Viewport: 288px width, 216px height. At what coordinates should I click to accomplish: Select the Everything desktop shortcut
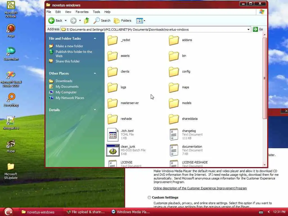11,100
